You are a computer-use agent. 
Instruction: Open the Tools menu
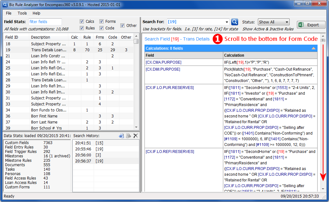22,13
